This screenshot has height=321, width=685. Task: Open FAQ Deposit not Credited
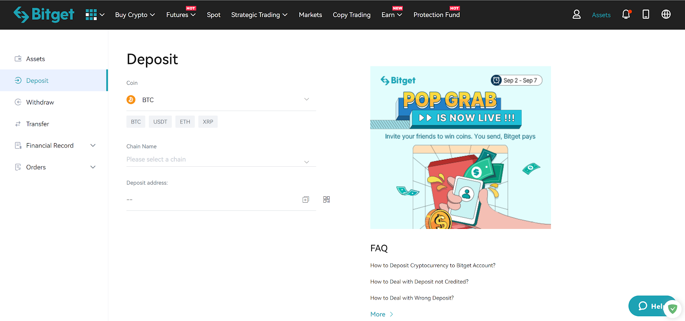tap(419, 282)
